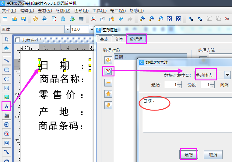Click the move data object down arrow
The image size is (232, 162).
(108, 105)
